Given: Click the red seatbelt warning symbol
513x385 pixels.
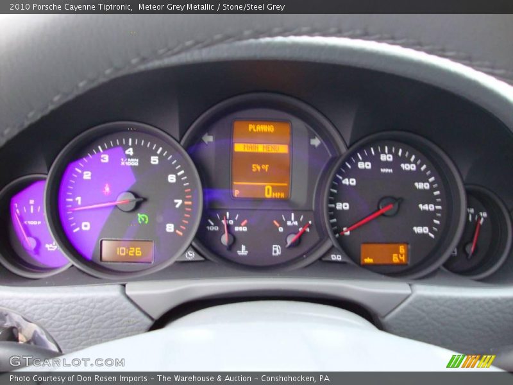Looking at the screenshot, I should tap(106, 189).
